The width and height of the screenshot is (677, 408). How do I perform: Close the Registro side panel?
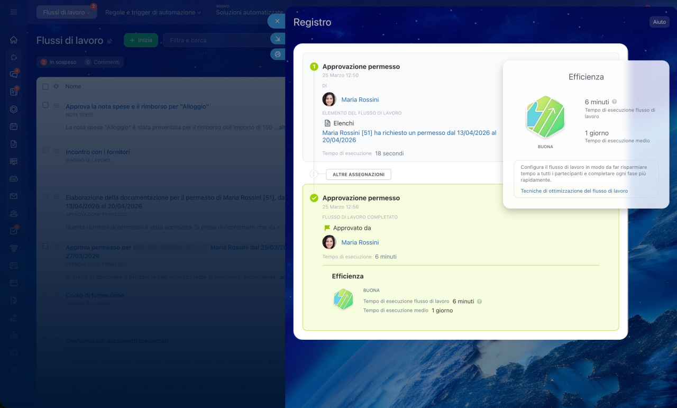[277, 21]
